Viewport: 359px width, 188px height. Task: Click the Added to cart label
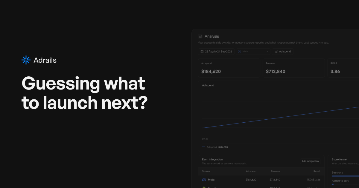coord(340,181)
